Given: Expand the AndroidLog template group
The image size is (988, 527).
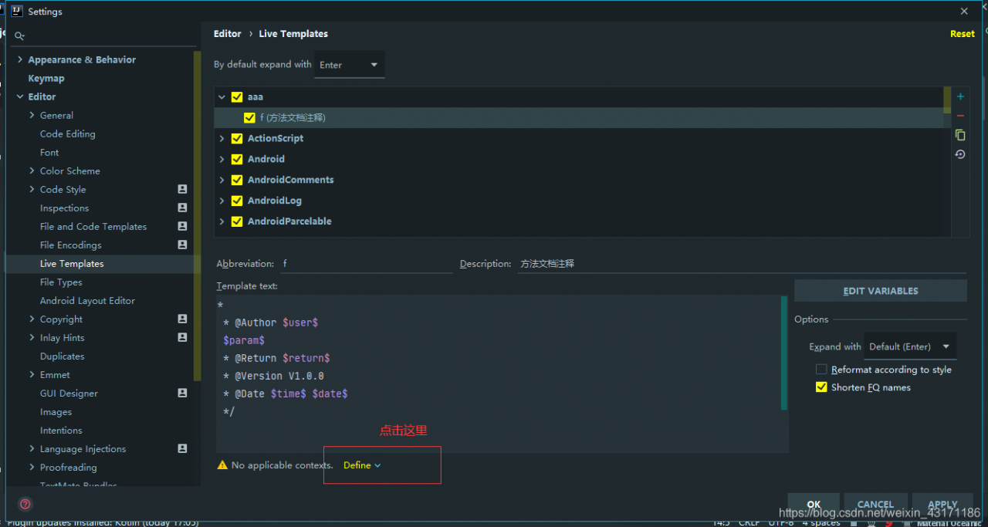Looking at the screenshot, I should pyautogui.click(x=222, y=201).
